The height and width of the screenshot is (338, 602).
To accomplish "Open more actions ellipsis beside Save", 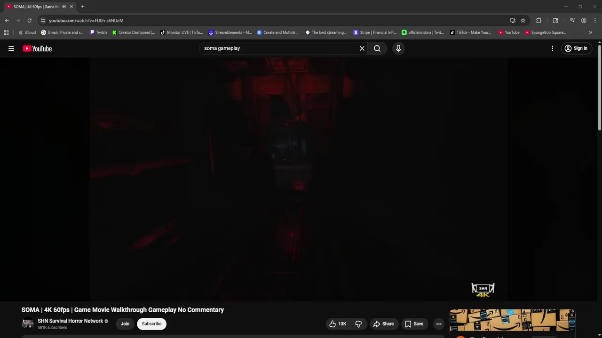I will coord(439,324).
